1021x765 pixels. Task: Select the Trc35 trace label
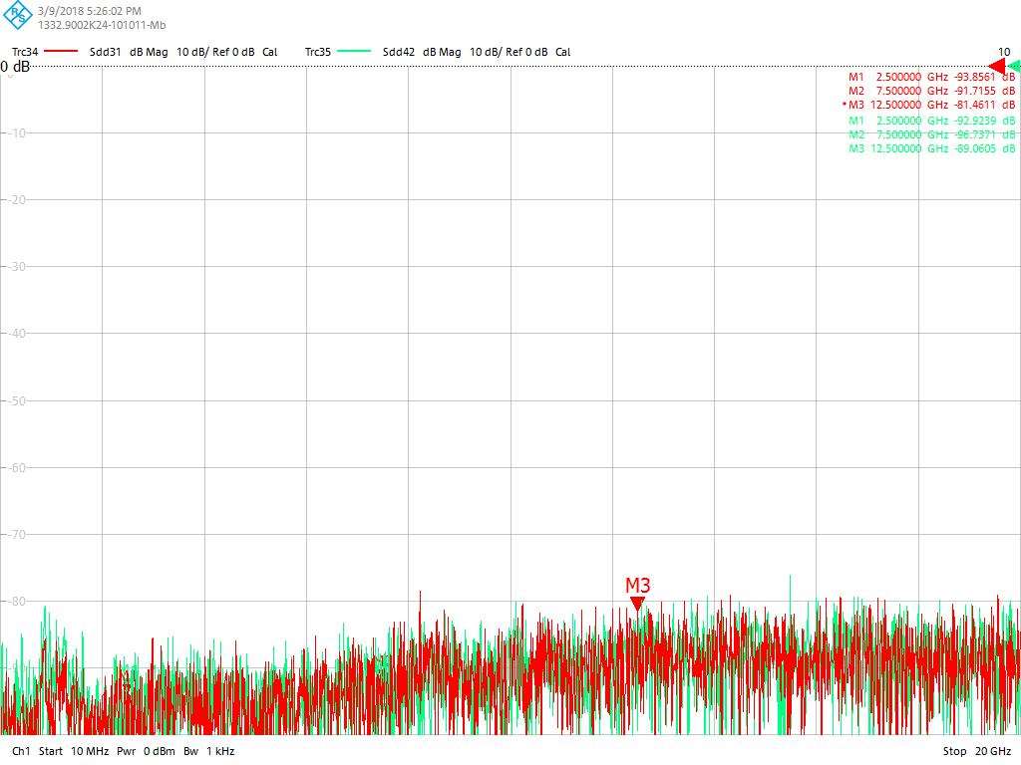click(318, 52)
